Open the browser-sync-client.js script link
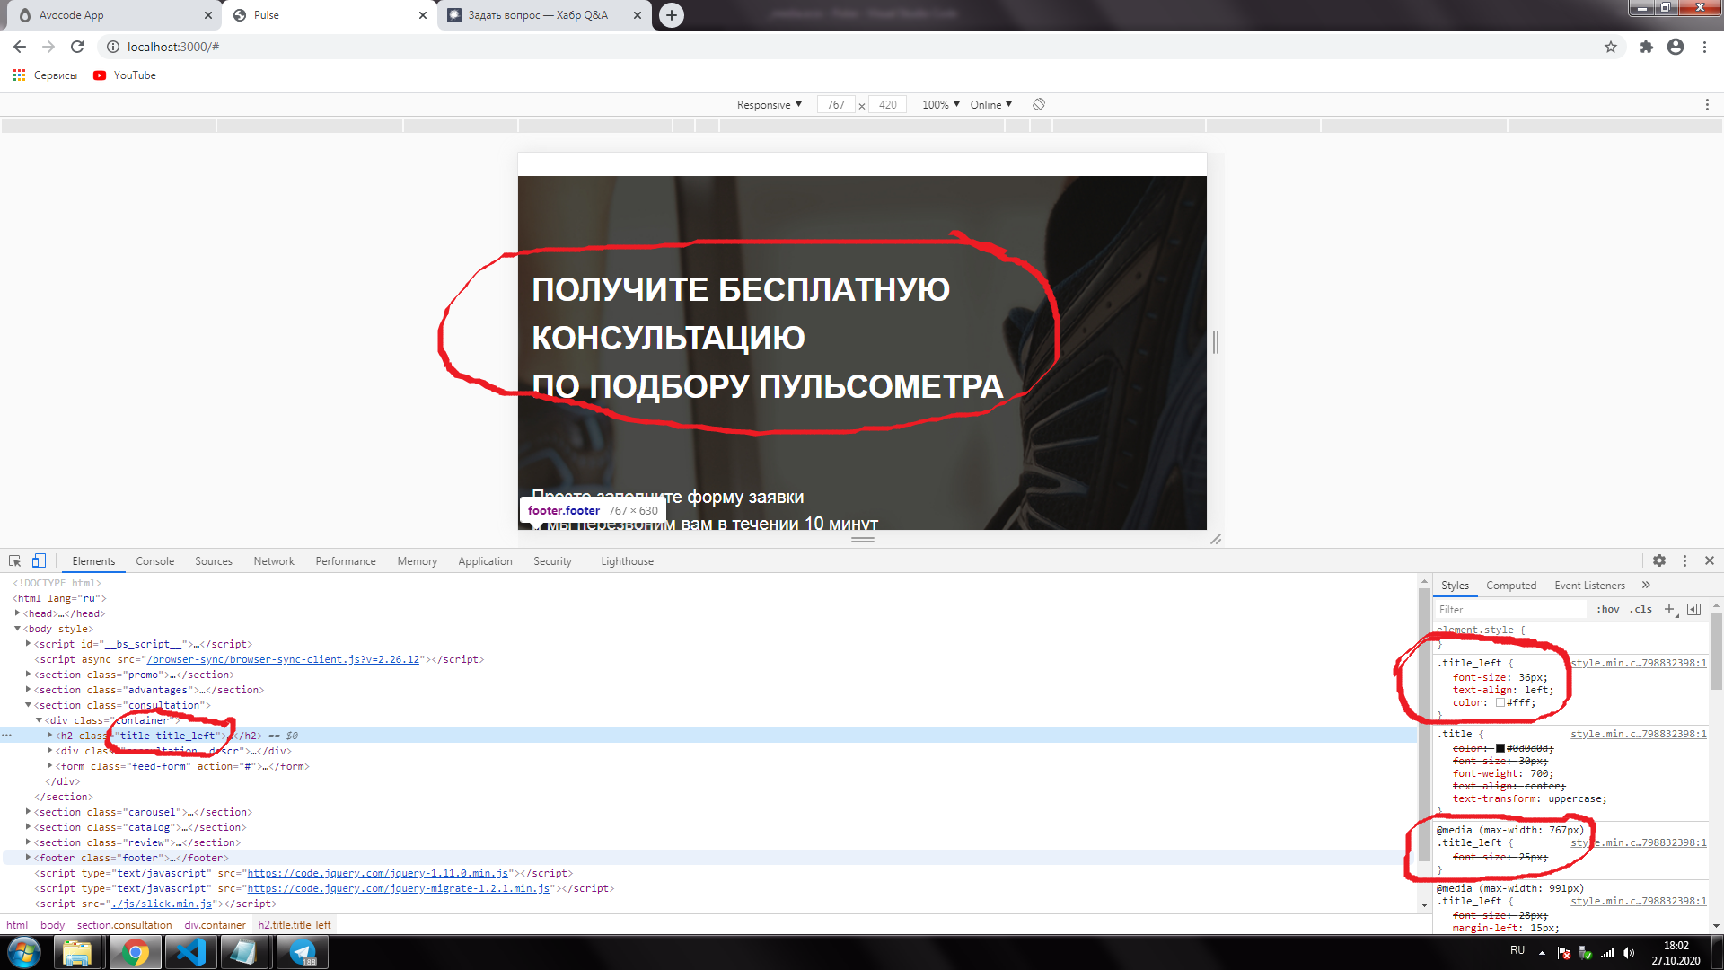The height and width of the screenshot is (970, 1724). click(283, 659)
